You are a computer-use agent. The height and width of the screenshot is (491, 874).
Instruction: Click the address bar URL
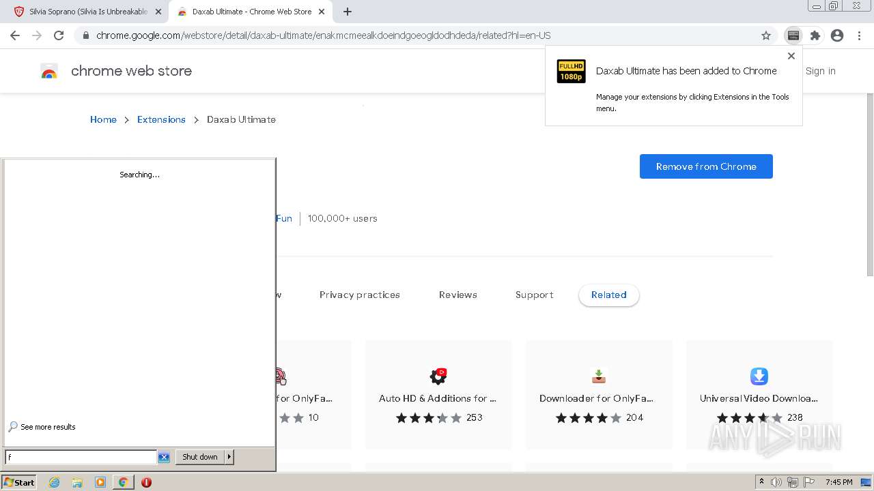pos(323,35)
